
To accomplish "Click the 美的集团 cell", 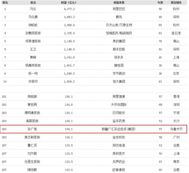I will pyautogui.click(x=119, y=41).
